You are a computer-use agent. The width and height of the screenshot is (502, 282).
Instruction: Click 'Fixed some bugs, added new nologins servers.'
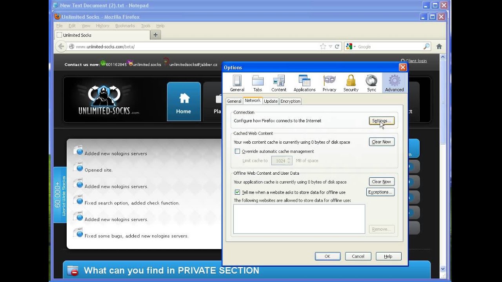[136, 236]
